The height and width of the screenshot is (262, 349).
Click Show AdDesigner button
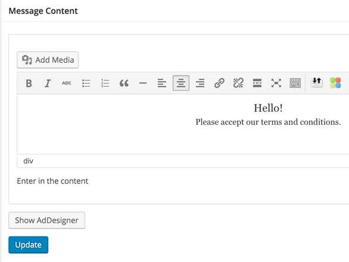click(x=46, y=220)
